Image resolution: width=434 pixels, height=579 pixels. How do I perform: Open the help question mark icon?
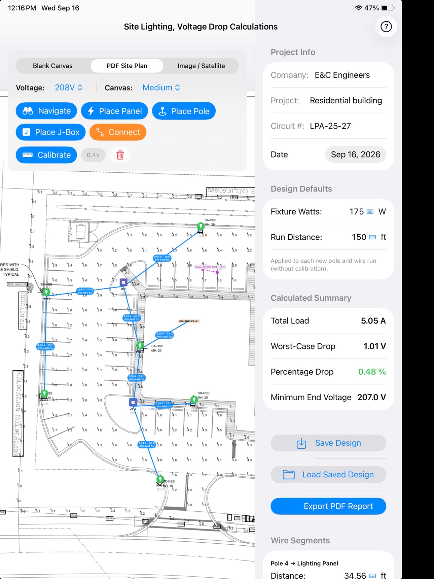click(x=386, y=27)
